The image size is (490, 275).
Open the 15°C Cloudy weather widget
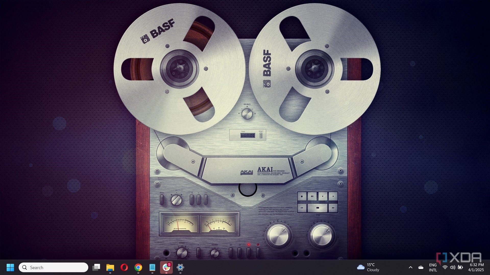click(368, 267)
